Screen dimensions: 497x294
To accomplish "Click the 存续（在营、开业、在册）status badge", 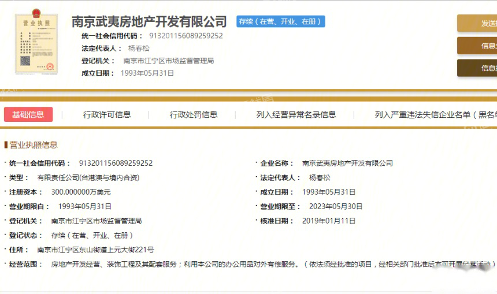I will [x=280, y=21].
